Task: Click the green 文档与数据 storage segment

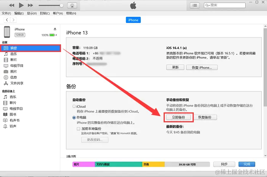Action: (x=118, y=164)
